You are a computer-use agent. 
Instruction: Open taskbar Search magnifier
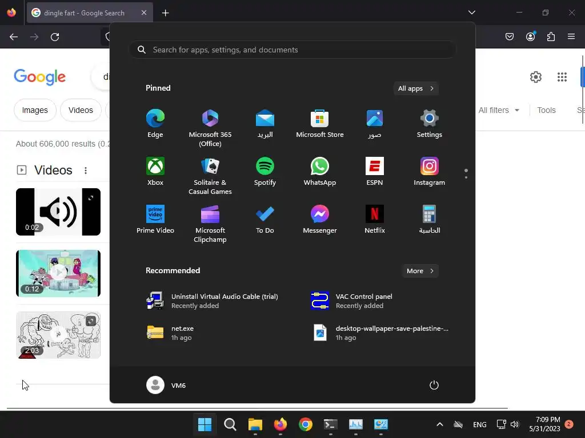tap(230, 424)
